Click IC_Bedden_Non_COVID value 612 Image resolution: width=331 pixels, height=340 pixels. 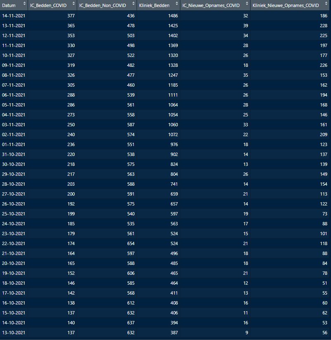point(131,303)
